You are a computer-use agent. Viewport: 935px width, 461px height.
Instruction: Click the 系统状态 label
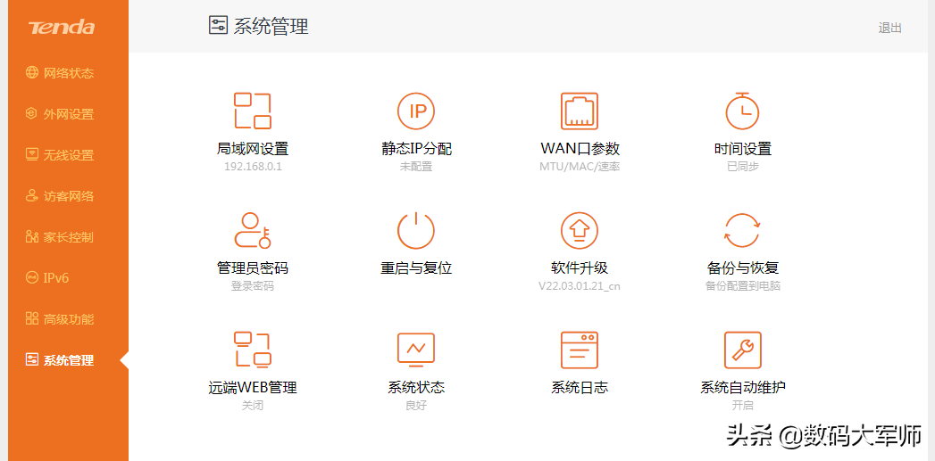point(415,388)
